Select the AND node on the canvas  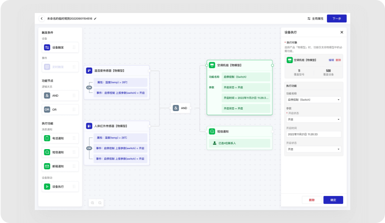(180, 108)
